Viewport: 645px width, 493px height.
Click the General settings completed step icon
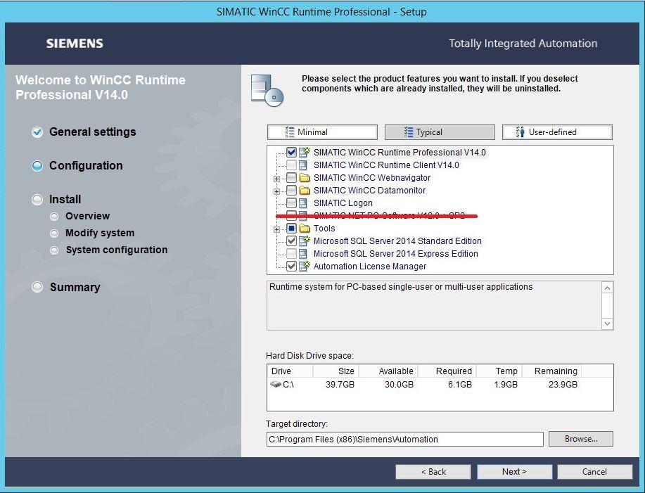37,132
